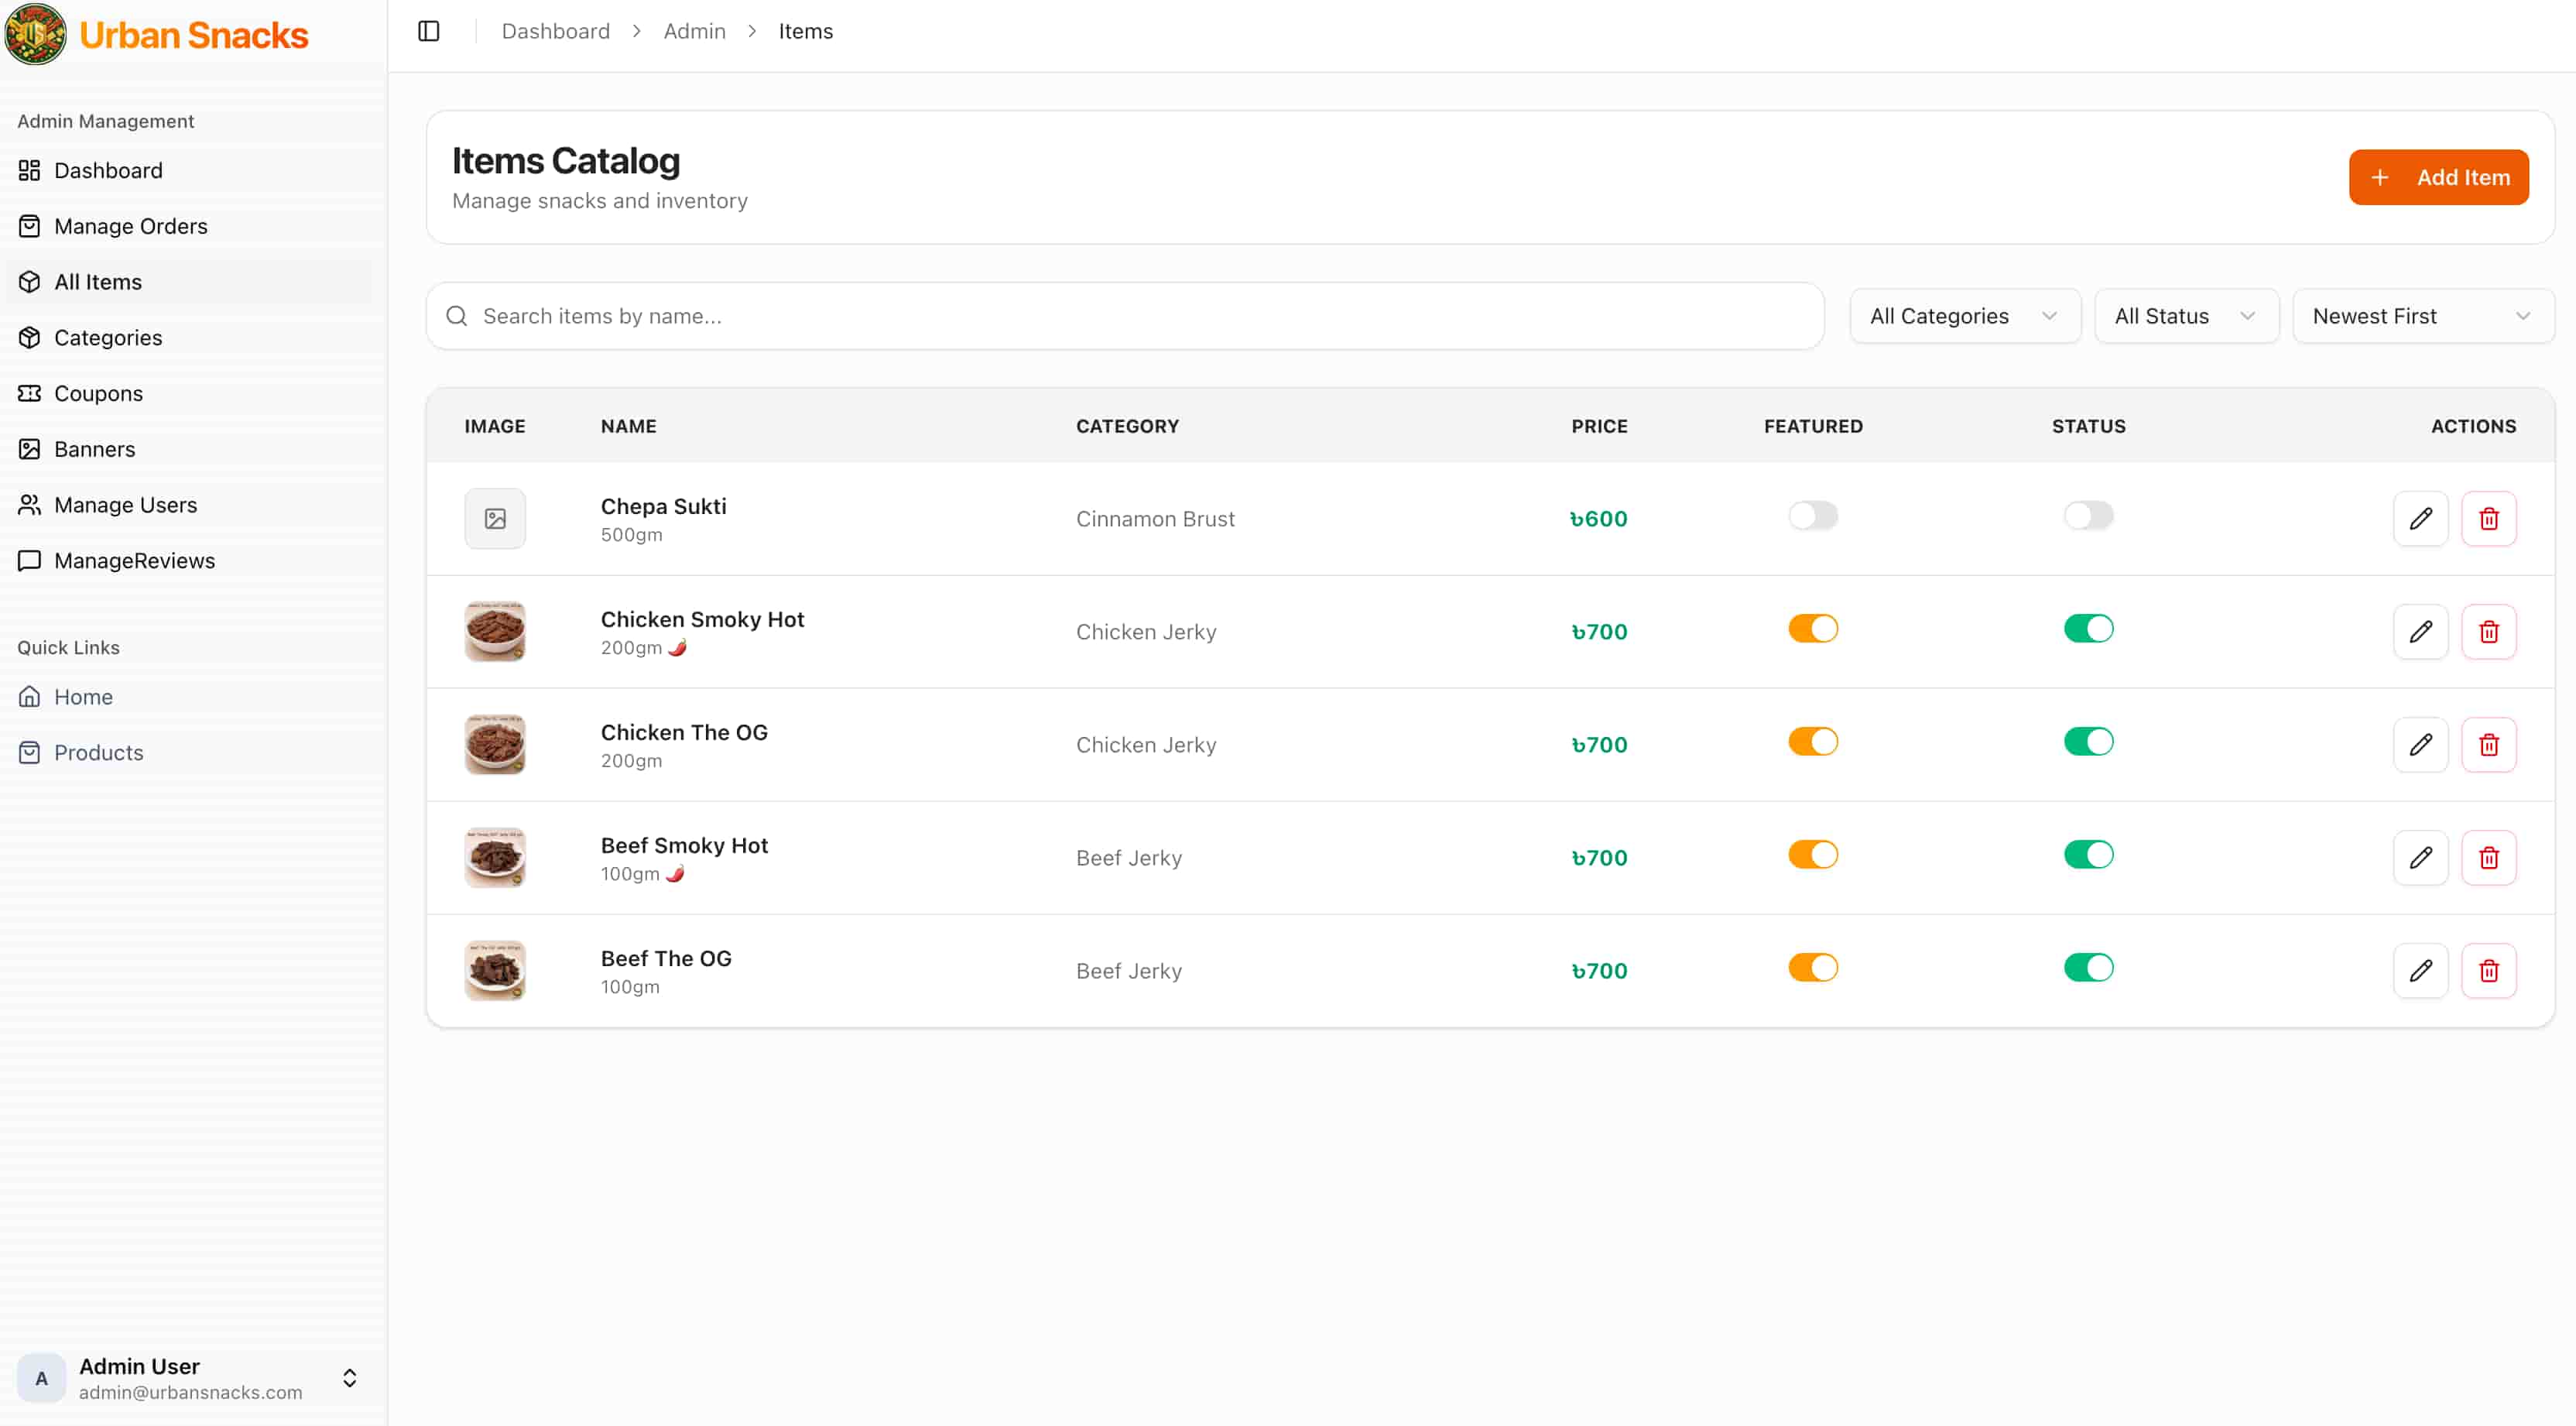
Task: Turn off featured for Chicken The OG
Action: [1813, 742]
